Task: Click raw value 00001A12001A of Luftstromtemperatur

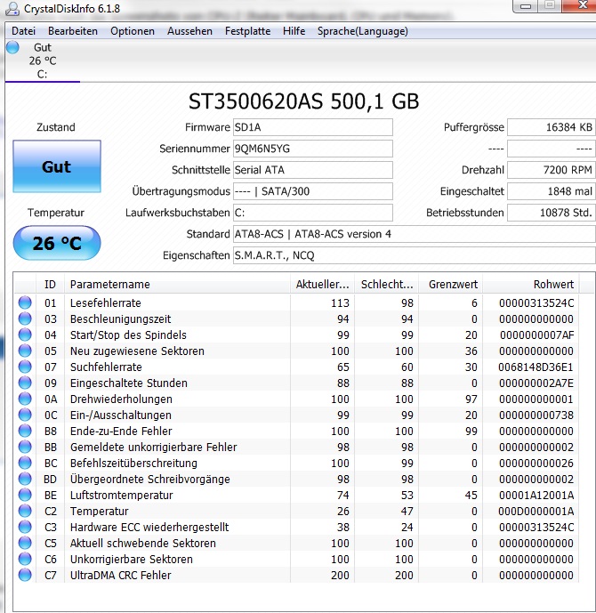Action: click(536, 495)
